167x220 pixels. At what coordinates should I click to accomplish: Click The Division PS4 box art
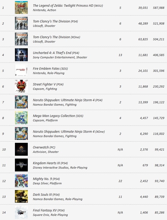click(x=21, y=23)
